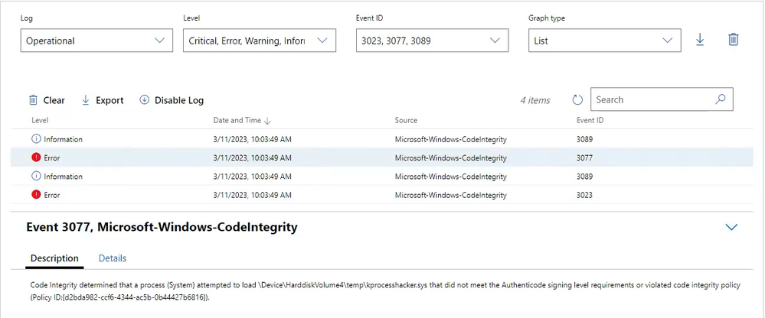Click the download arrow icon

[x=700, y=40]
